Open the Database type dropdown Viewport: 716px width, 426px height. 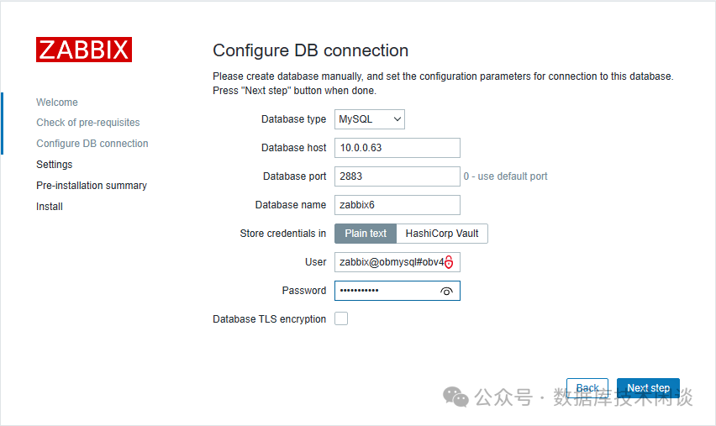[x=370, y=119]
